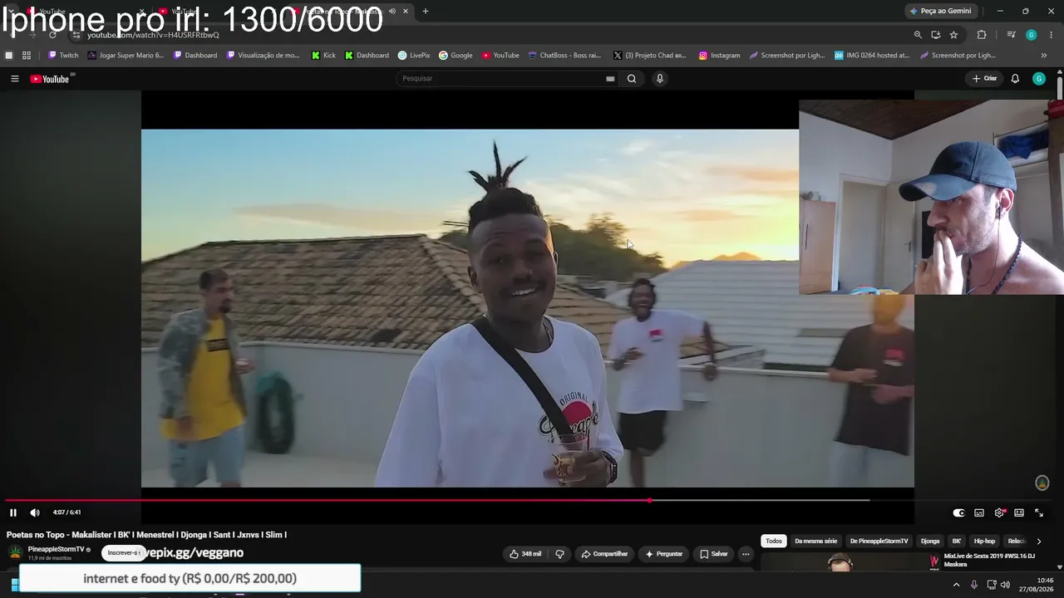This screenshot has width=1064, height=598.
Task: Open the IMG 0264 hosted at bookmark
Action: point(872,56)
